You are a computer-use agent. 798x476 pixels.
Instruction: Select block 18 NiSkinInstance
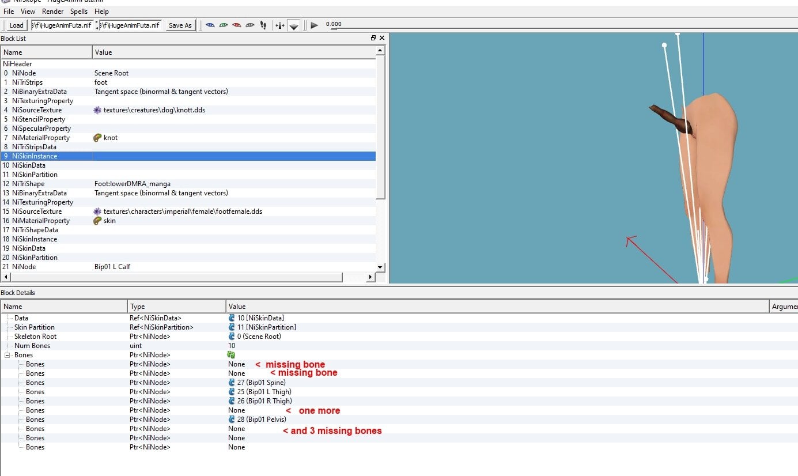[x=188, y=239]
